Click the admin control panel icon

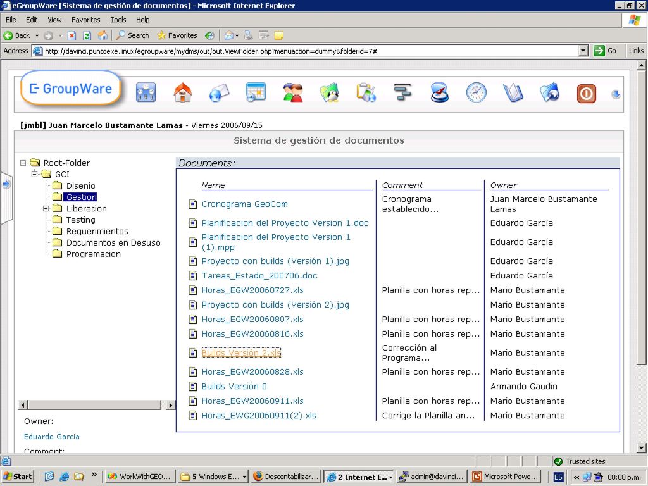point(146,92)
